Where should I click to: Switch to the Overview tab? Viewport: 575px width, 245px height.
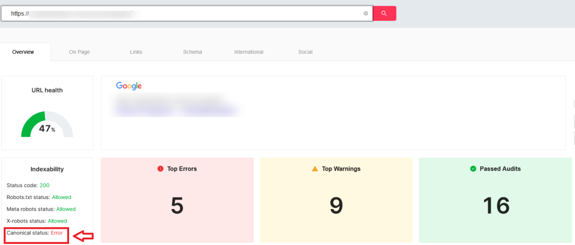tap(23, 52)
